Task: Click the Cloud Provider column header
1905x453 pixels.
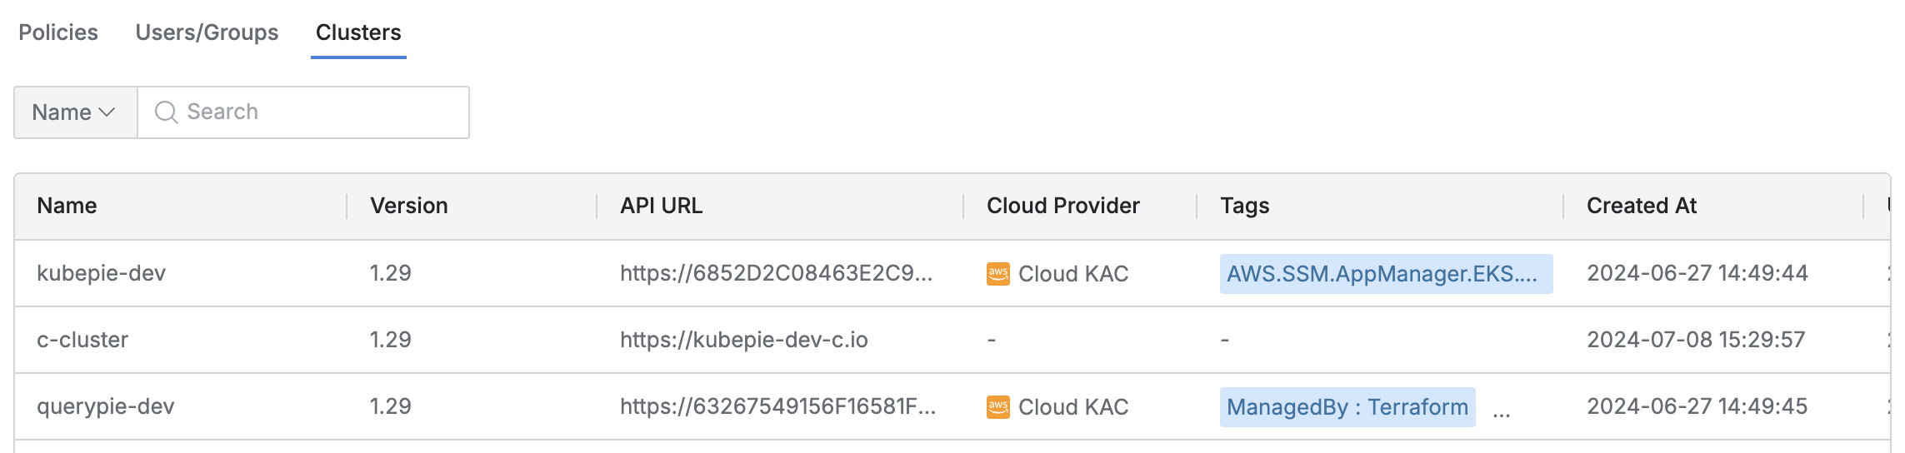Action: tap(1062, 206)
